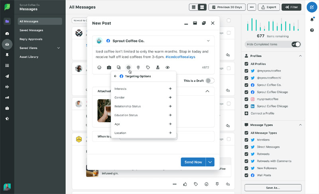
Task: Open the paper plane publishing icon
Action: (7, 76)
